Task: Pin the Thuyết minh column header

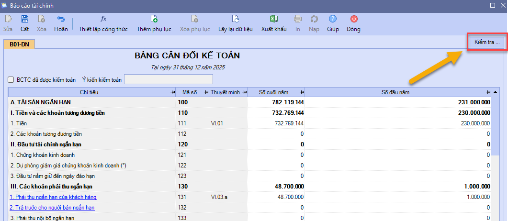Action: pyautogui.click(x=244, y=92)
